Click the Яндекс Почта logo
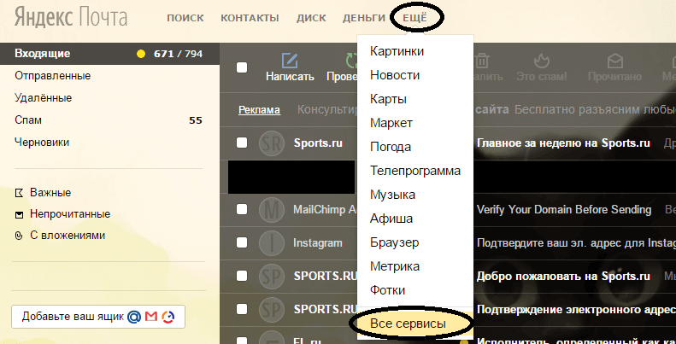The image size is (676, 344). 71,18
